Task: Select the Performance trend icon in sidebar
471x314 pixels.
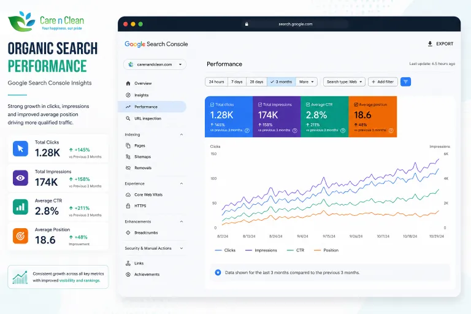Action: [x=128, y=107]
